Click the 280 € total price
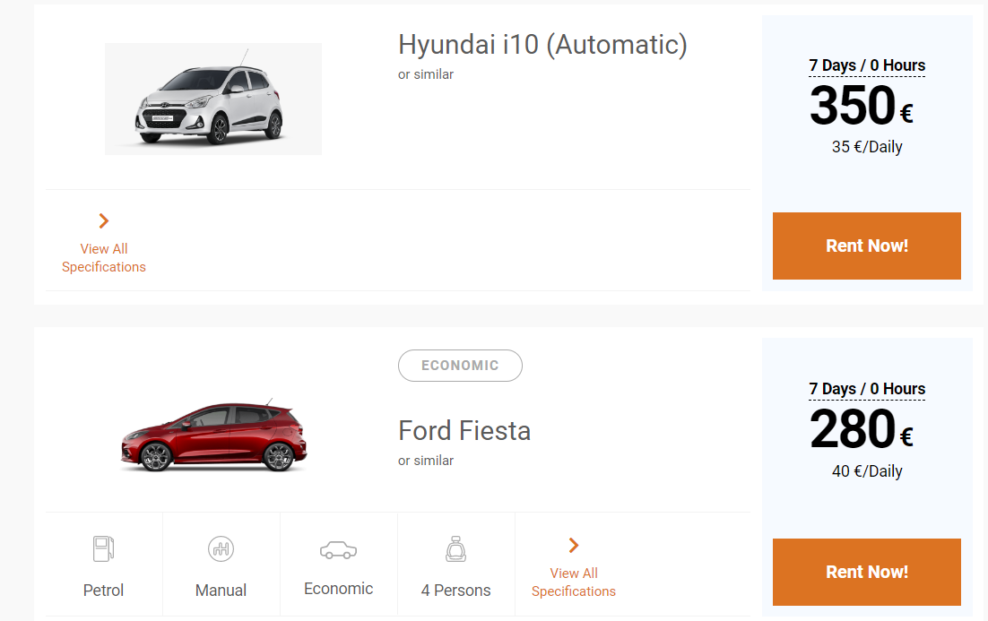Screen dimensions: 988x621 pos(862,429)
